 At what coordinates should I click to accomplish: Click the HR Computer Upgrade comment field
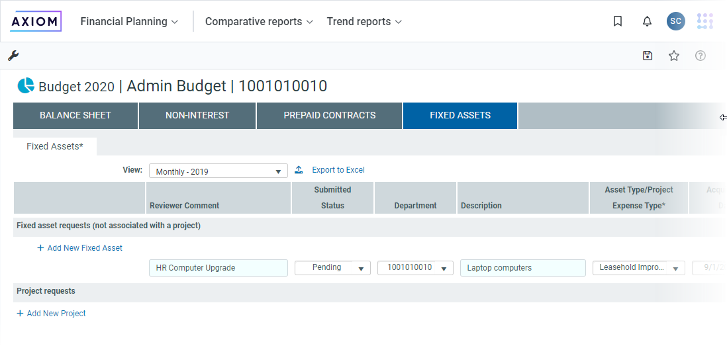tap(218, 268)
